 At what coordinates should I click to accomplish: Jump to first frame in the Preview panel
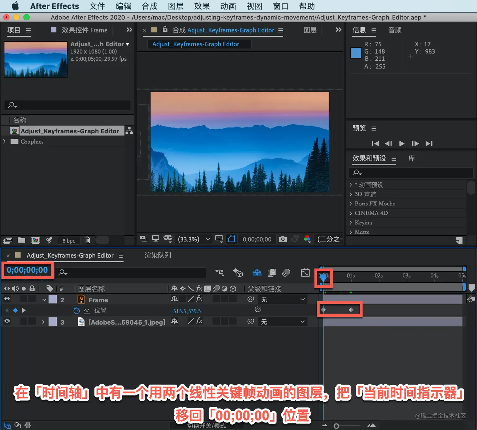pos(375,144)
